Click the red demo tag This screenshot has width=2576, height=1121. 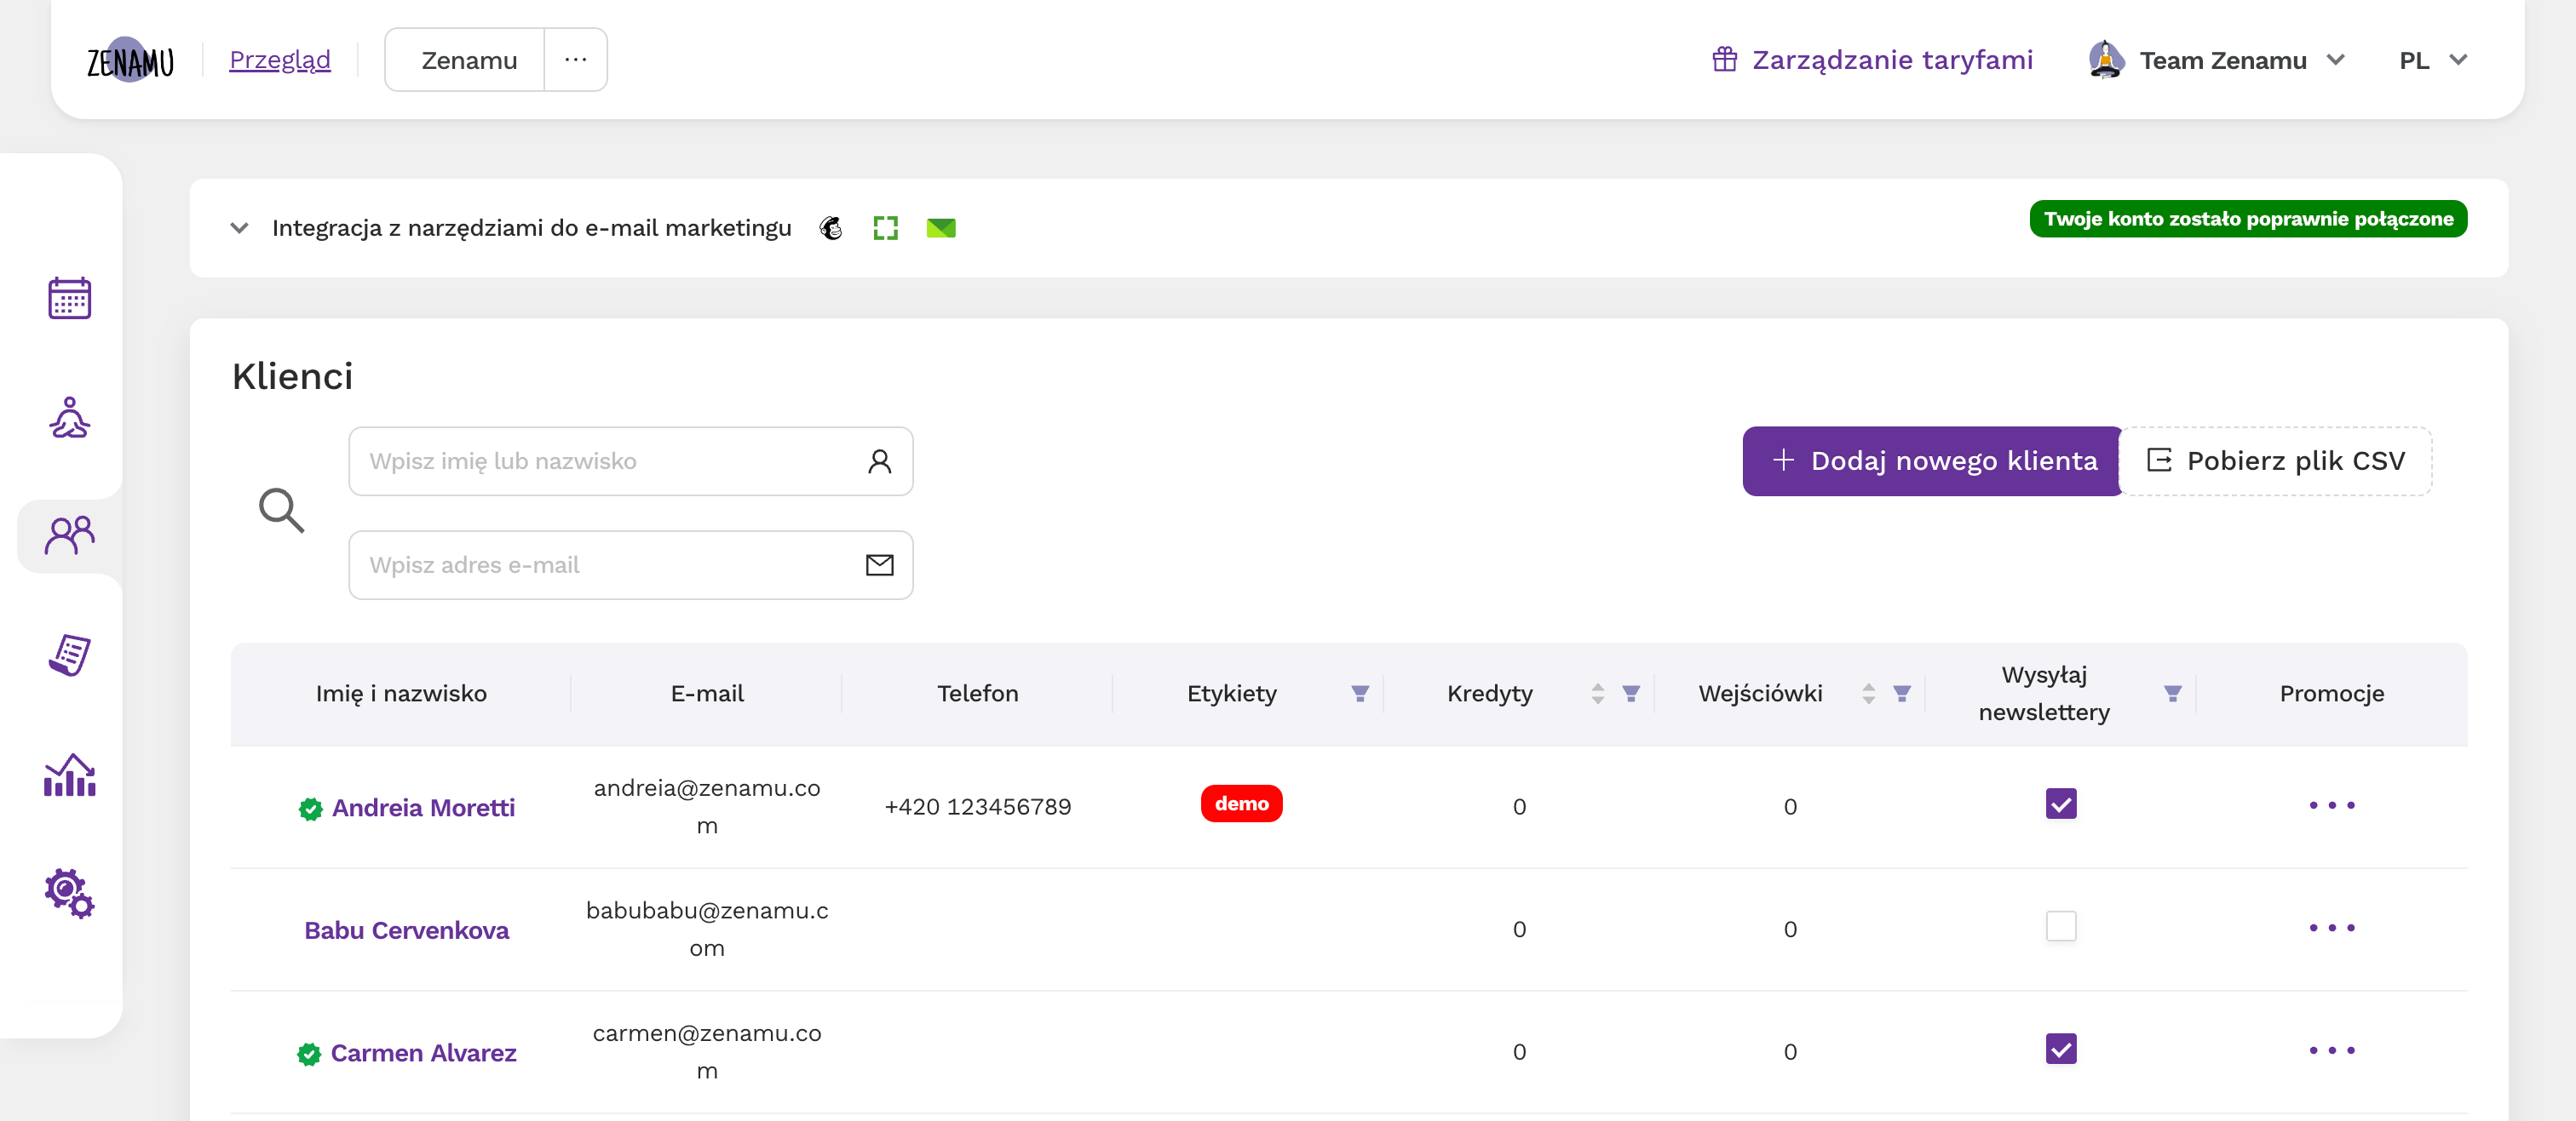click(1241, 804)
